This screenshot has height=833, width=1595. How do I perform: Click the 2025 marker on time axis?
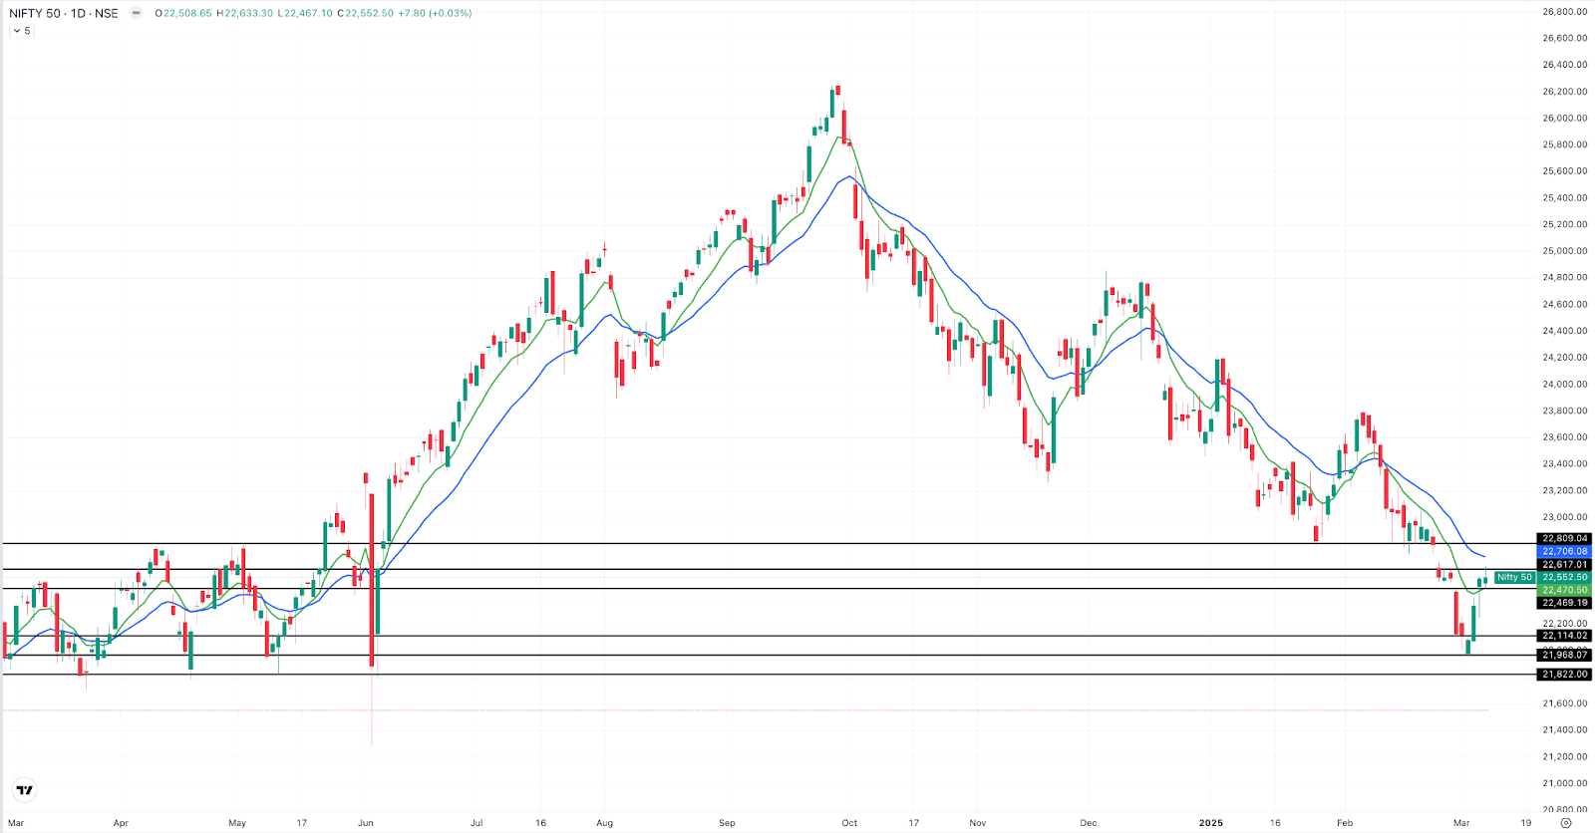click(1210, 823)
